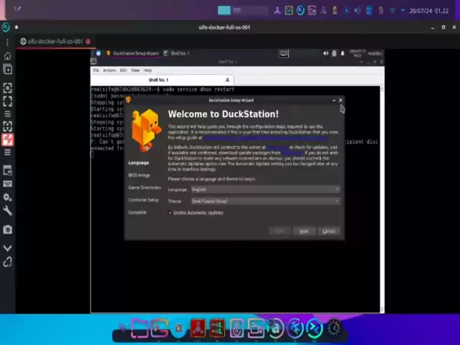The width and height of the screenshot is (460, 345).
Task: Switch to sifo-docker-full-os-001 tab
Action: tap(54, 42)
